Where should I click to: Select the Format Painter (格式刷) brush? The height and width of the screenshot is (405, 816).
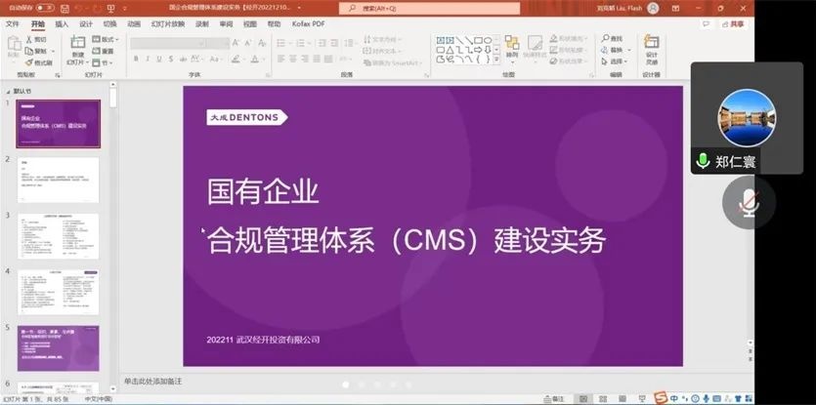click(29, 62)
